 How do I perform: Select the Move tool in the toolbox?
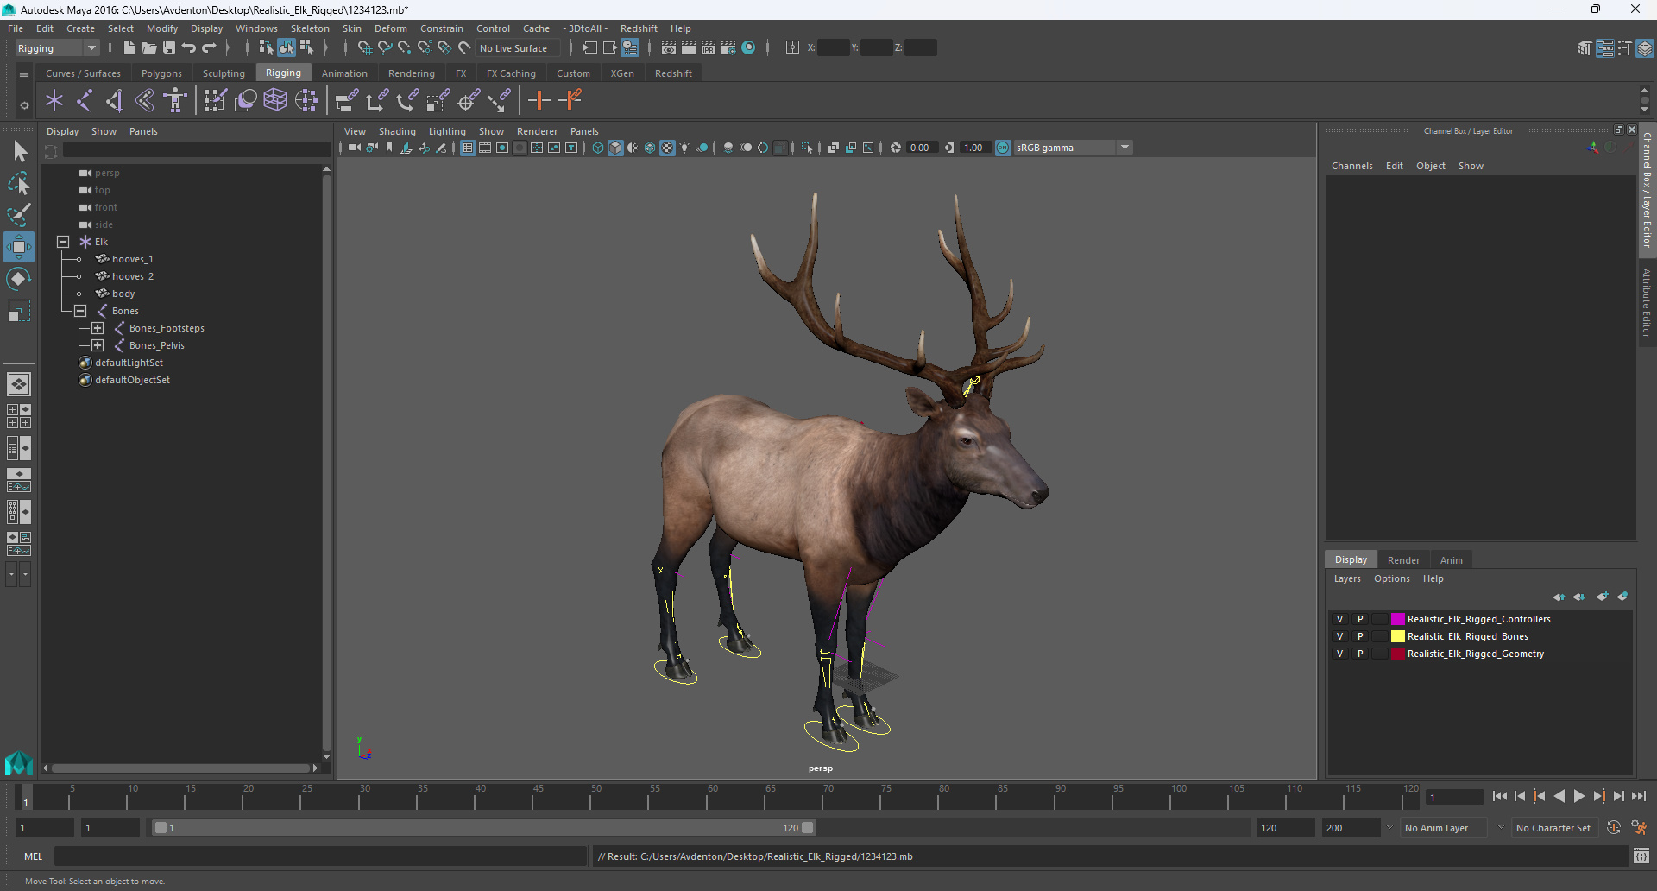point(18,247)
